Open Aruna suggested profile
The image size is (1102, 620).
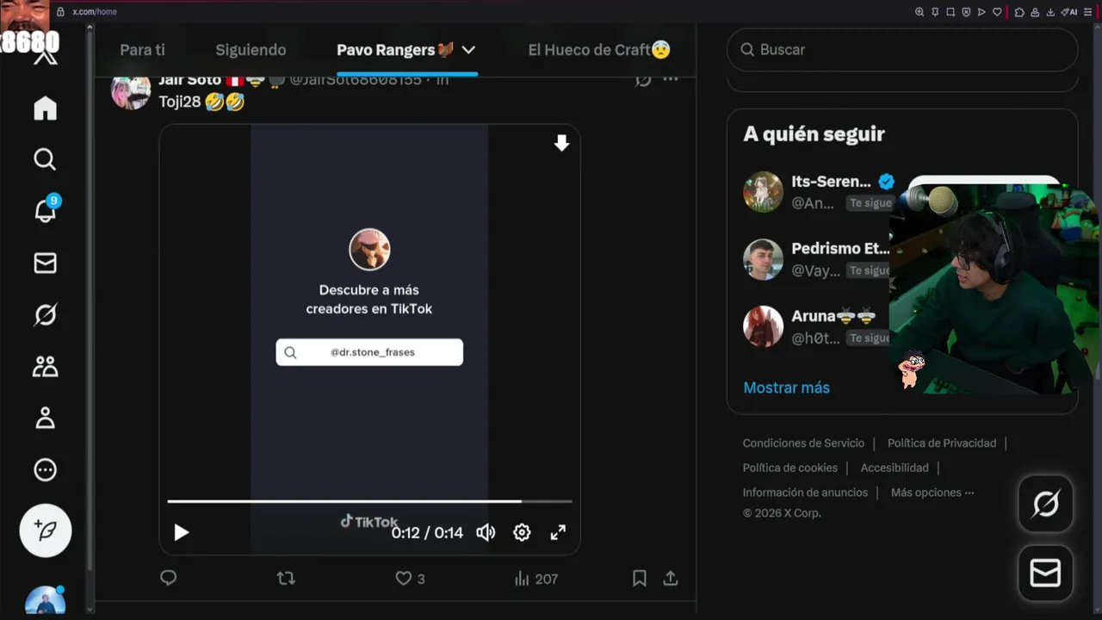pyautogui.click(x=833, y=316)
